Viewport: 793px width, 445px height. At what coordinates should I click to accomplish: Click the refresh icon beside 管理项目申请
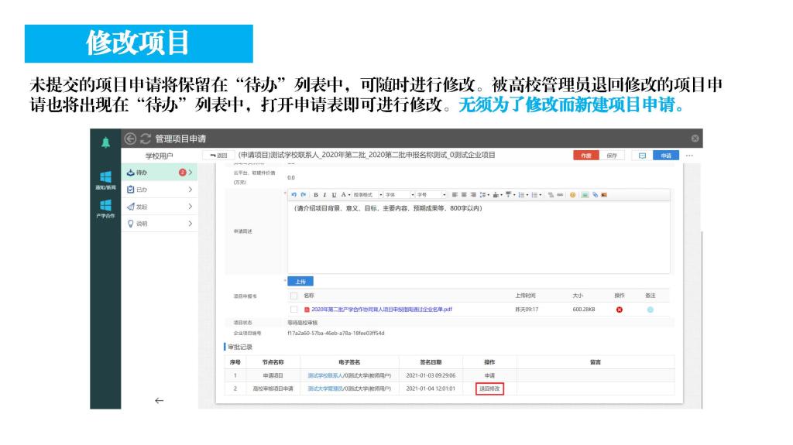144,139
